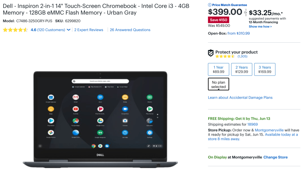The height and width of the screenshot is (170, 303).
Task: Click the Price Match Guarantee dollar icon
Action: click(210, 5)
